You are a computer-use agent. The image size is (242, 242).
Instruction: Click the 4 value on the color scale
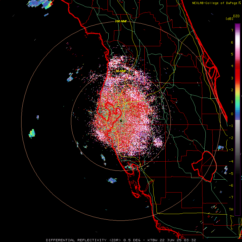point(232,66)
